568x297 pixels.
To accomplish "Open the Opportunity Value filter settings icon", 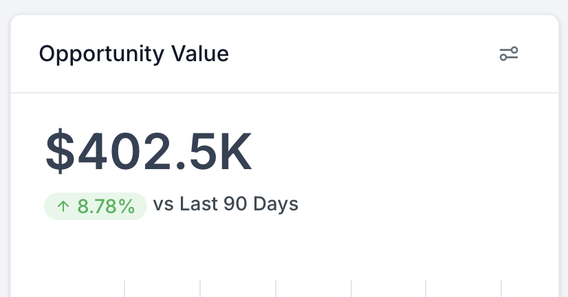I will (509, 54).
